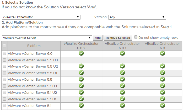Image resolution: width=183 pixels, height=110 pixels.
Task: Click the 6.0.1 checkmark for vCenter 5.5 U2
Action: pos(122,66)
